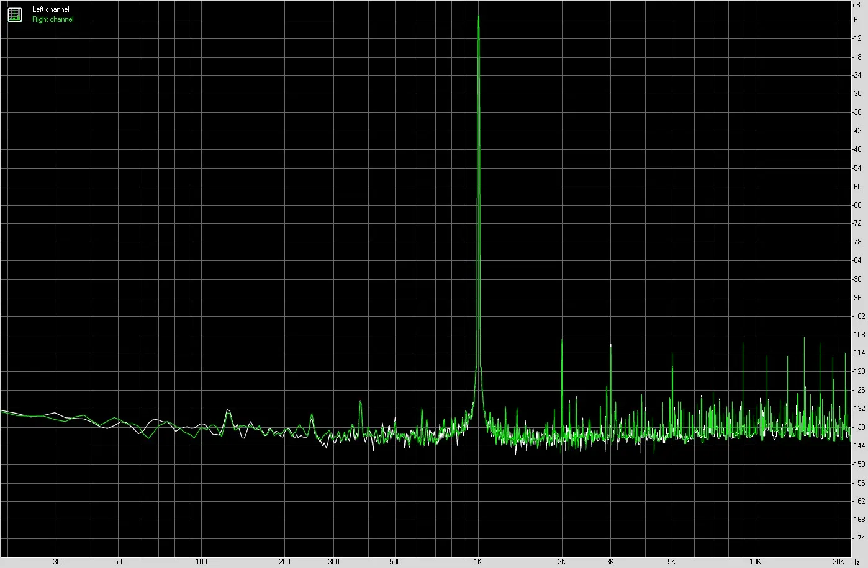Viewport: 868px width, 568px height.
Task: Click the -72 dB axis value
Action: pyautogui.click(x=857, y=223)
